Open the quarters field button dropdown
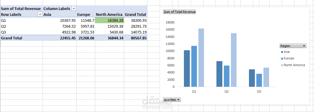 click(172, 100)
